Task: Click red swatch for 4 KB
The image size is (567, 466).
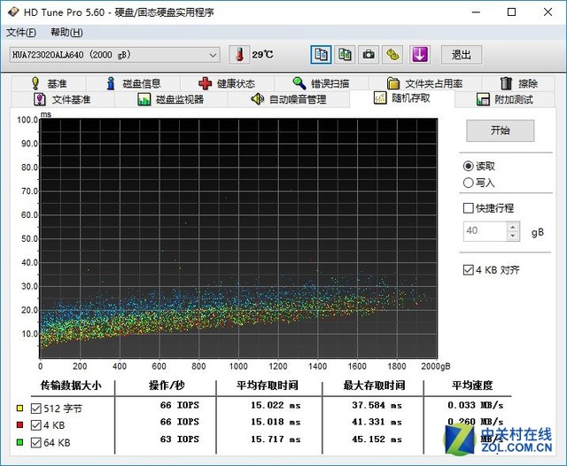Action: 19,424
